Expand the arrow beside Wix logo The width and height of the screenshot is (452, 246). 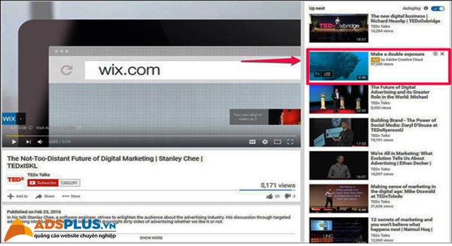pyautogui.click(x=21, y=118)
